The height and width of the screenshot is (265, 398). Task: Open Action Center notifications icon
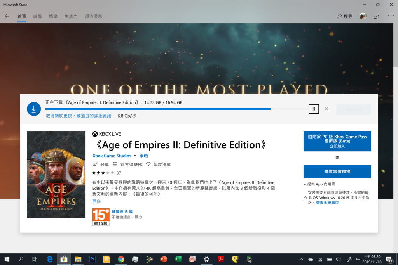coord(389,260)
